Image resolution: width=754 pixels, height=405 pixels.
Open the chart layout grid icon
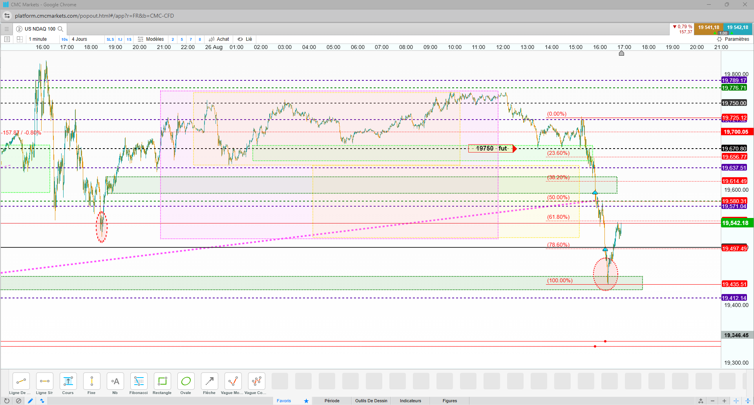(x=20, y=39)
